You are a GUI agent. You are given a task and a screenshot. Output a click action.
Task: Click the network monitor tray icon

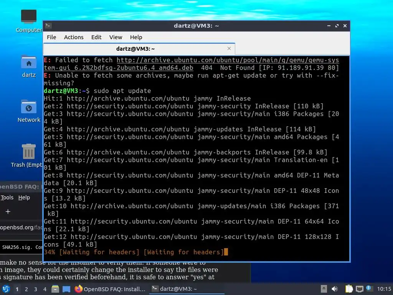[x=359, y=289]
